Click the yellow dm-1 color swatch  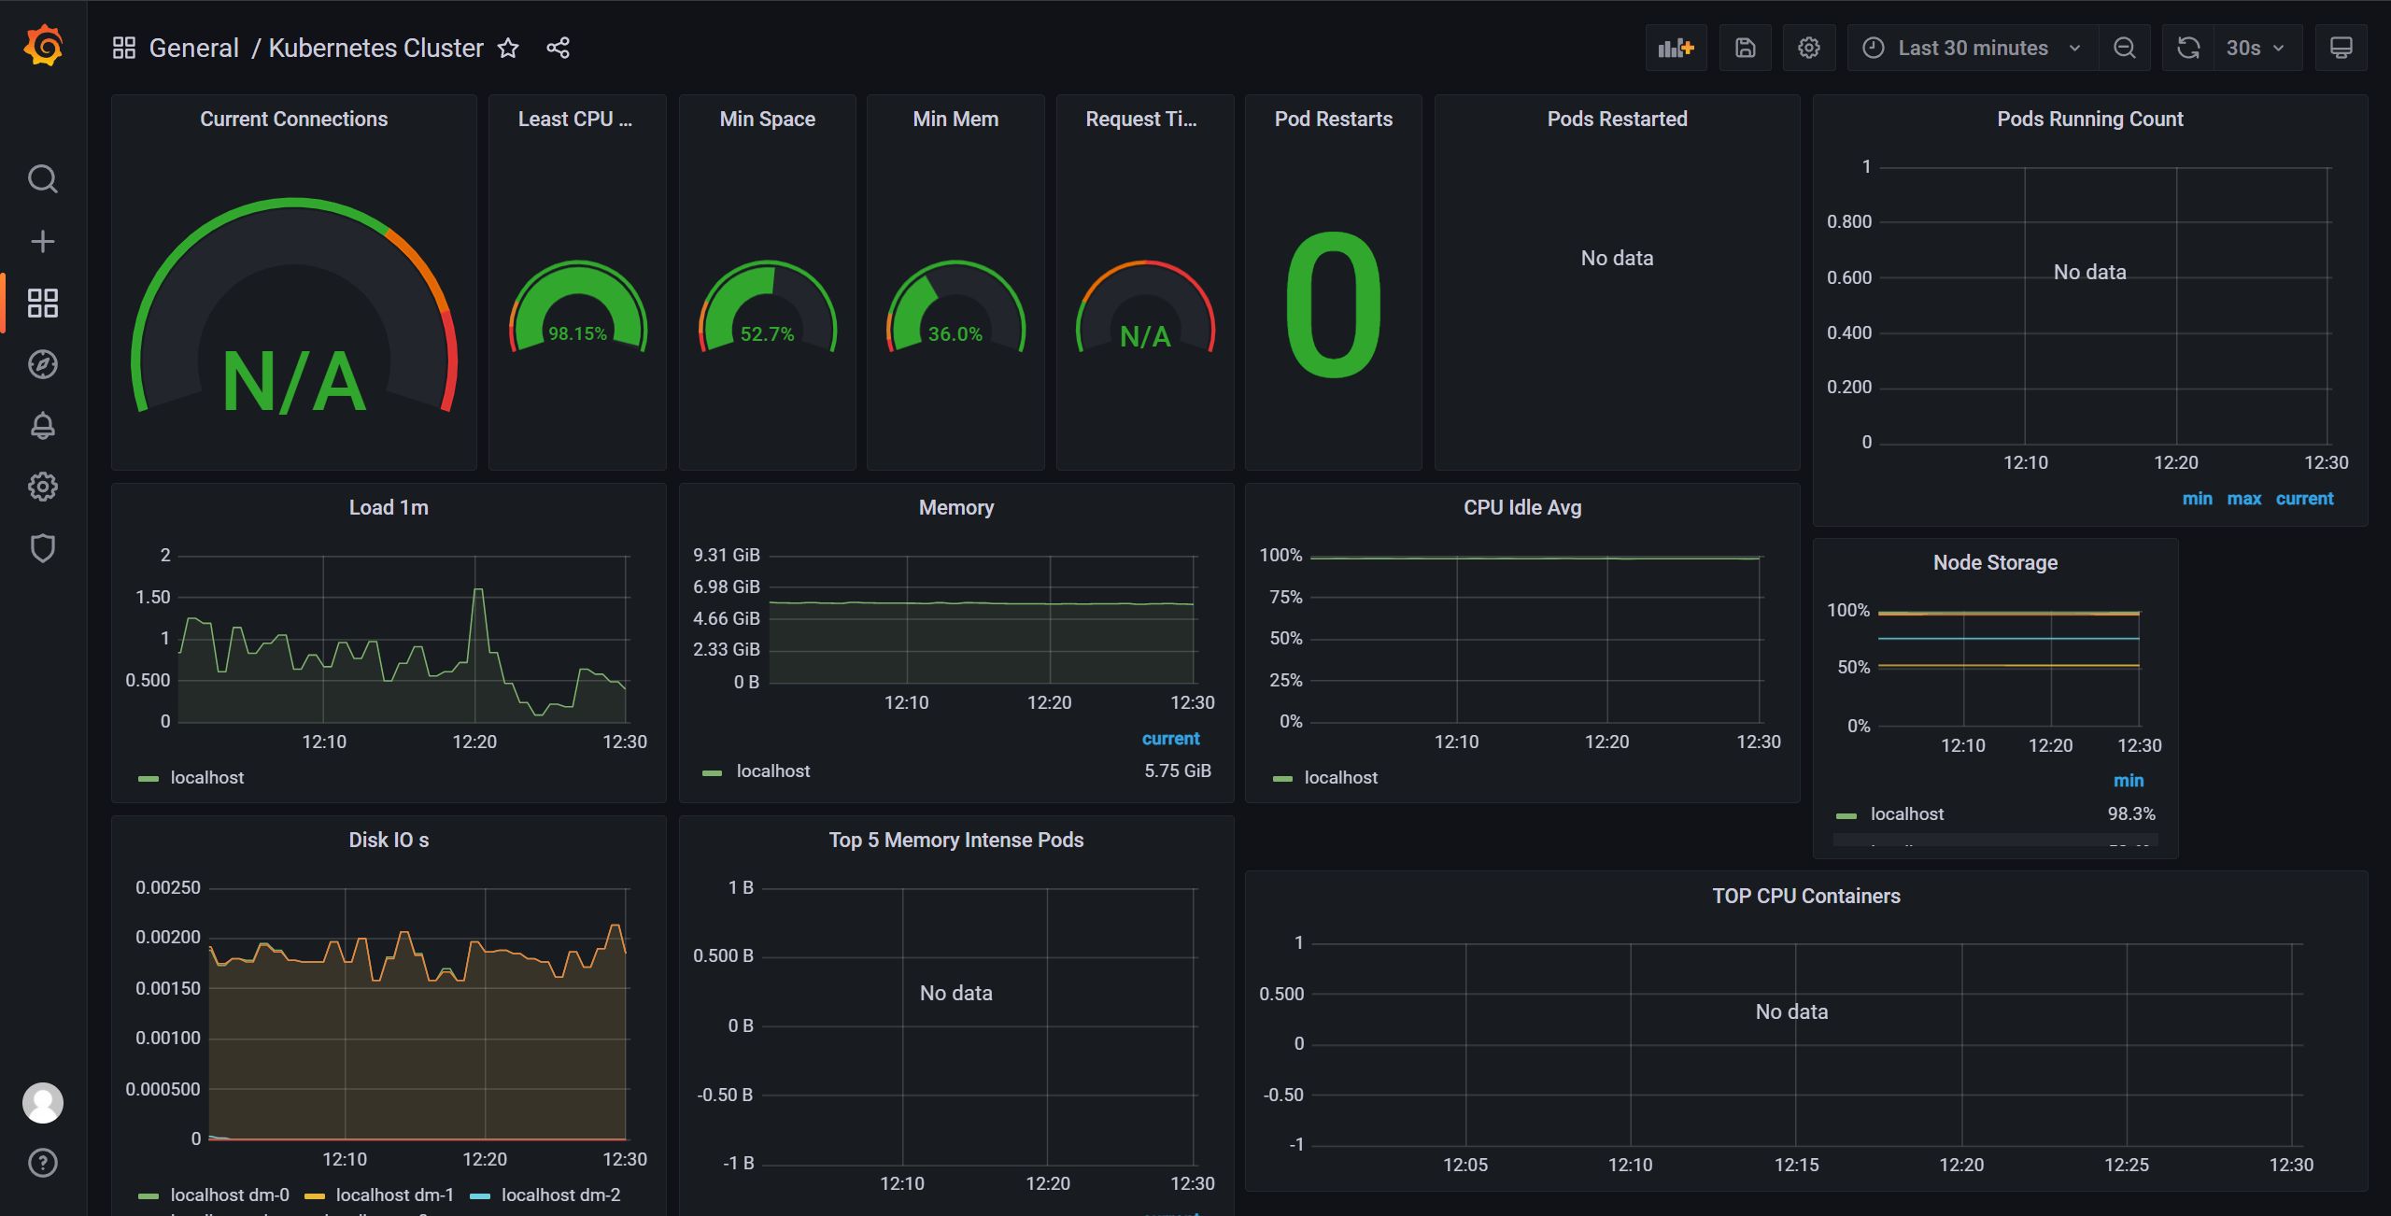tap(314, 1196)
